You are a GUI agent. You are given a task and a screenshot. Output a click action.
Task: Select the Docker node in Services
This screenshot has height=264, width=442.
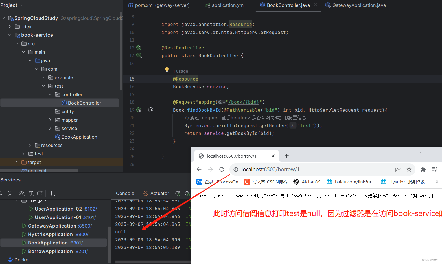click(19, 260)
